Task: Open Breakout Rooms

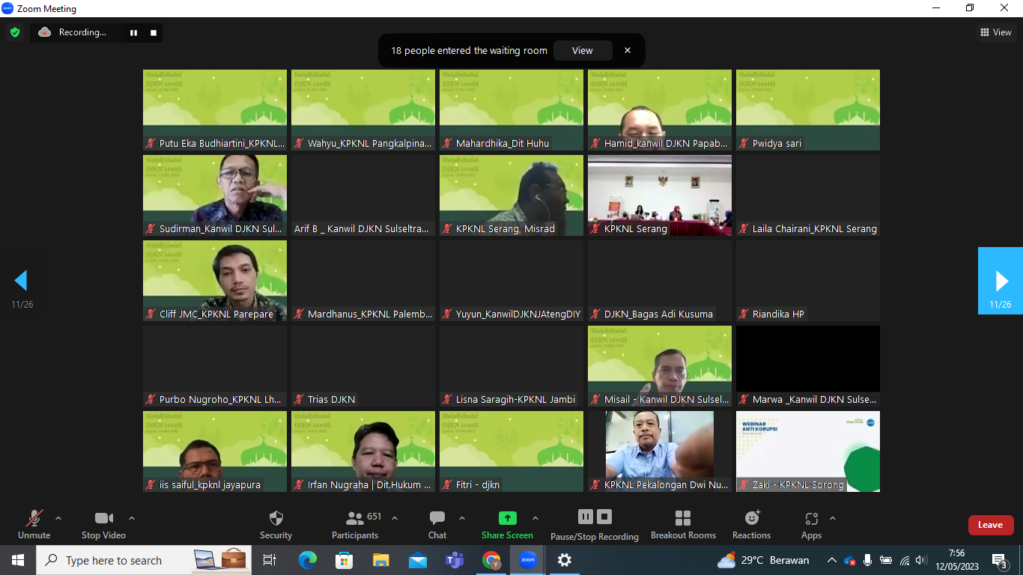Action: (x=682, y=524)
